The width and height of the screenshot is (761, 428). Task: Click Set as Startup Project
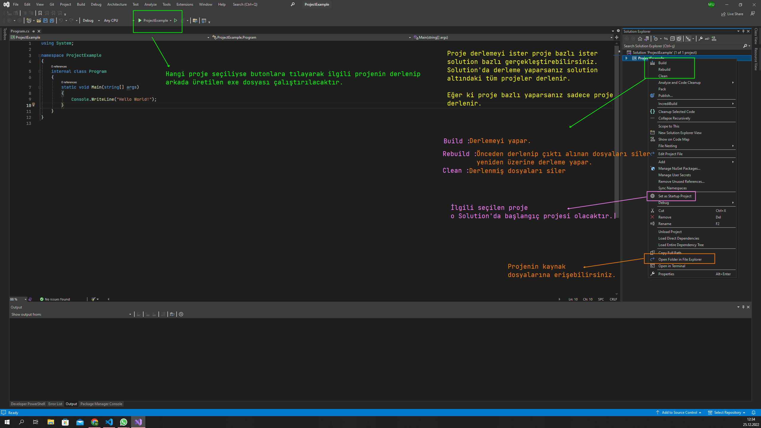point(692,196)
